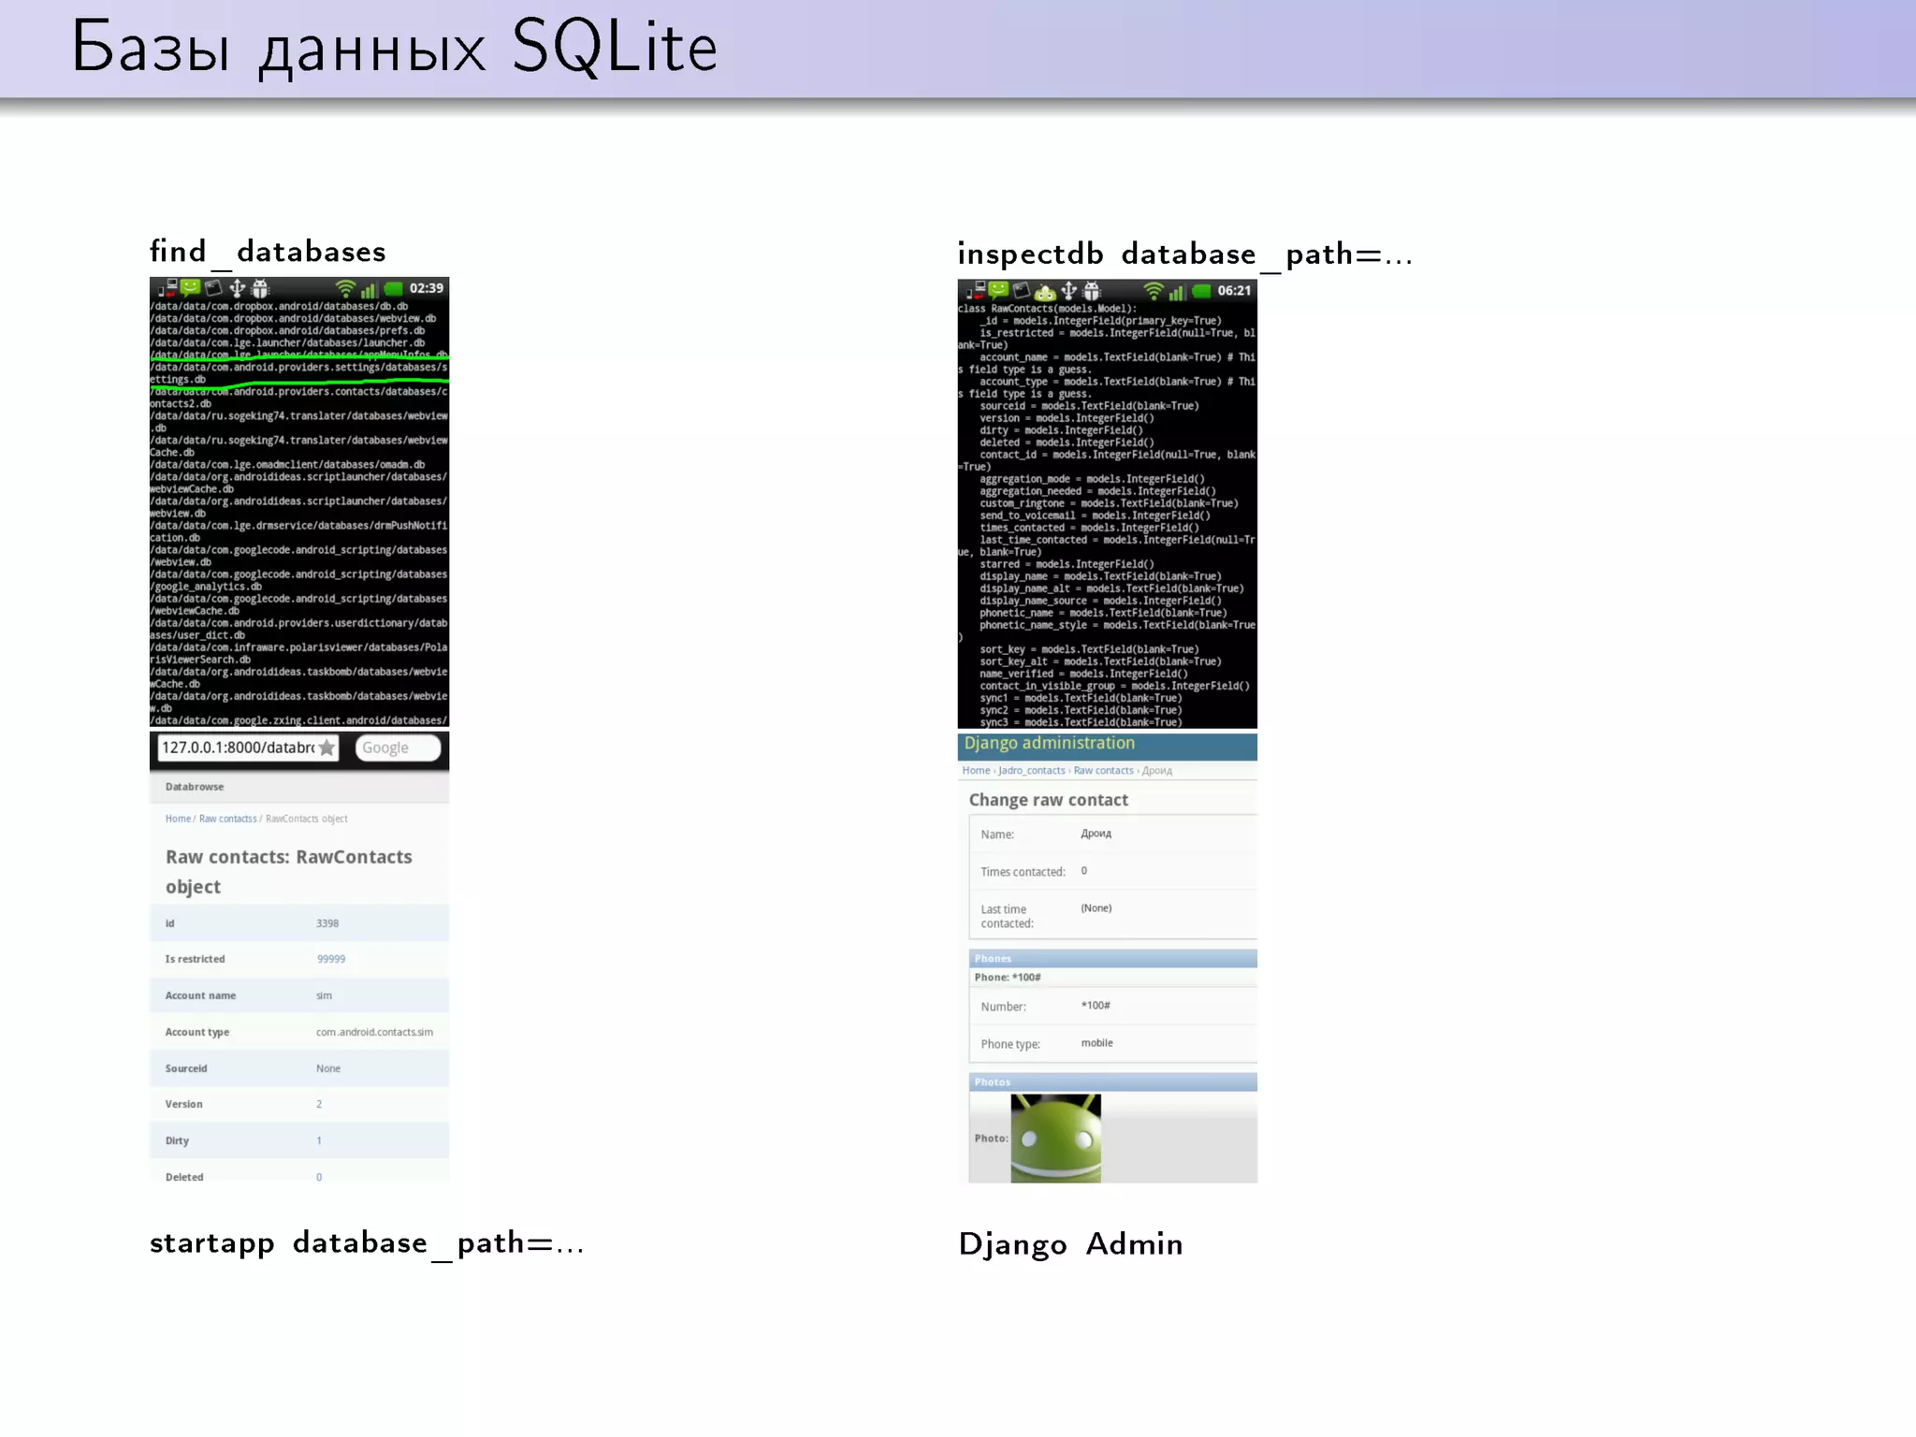Click the Databrowse header text
Screen dimensions: 1916x1437
(x=195, y=787)
